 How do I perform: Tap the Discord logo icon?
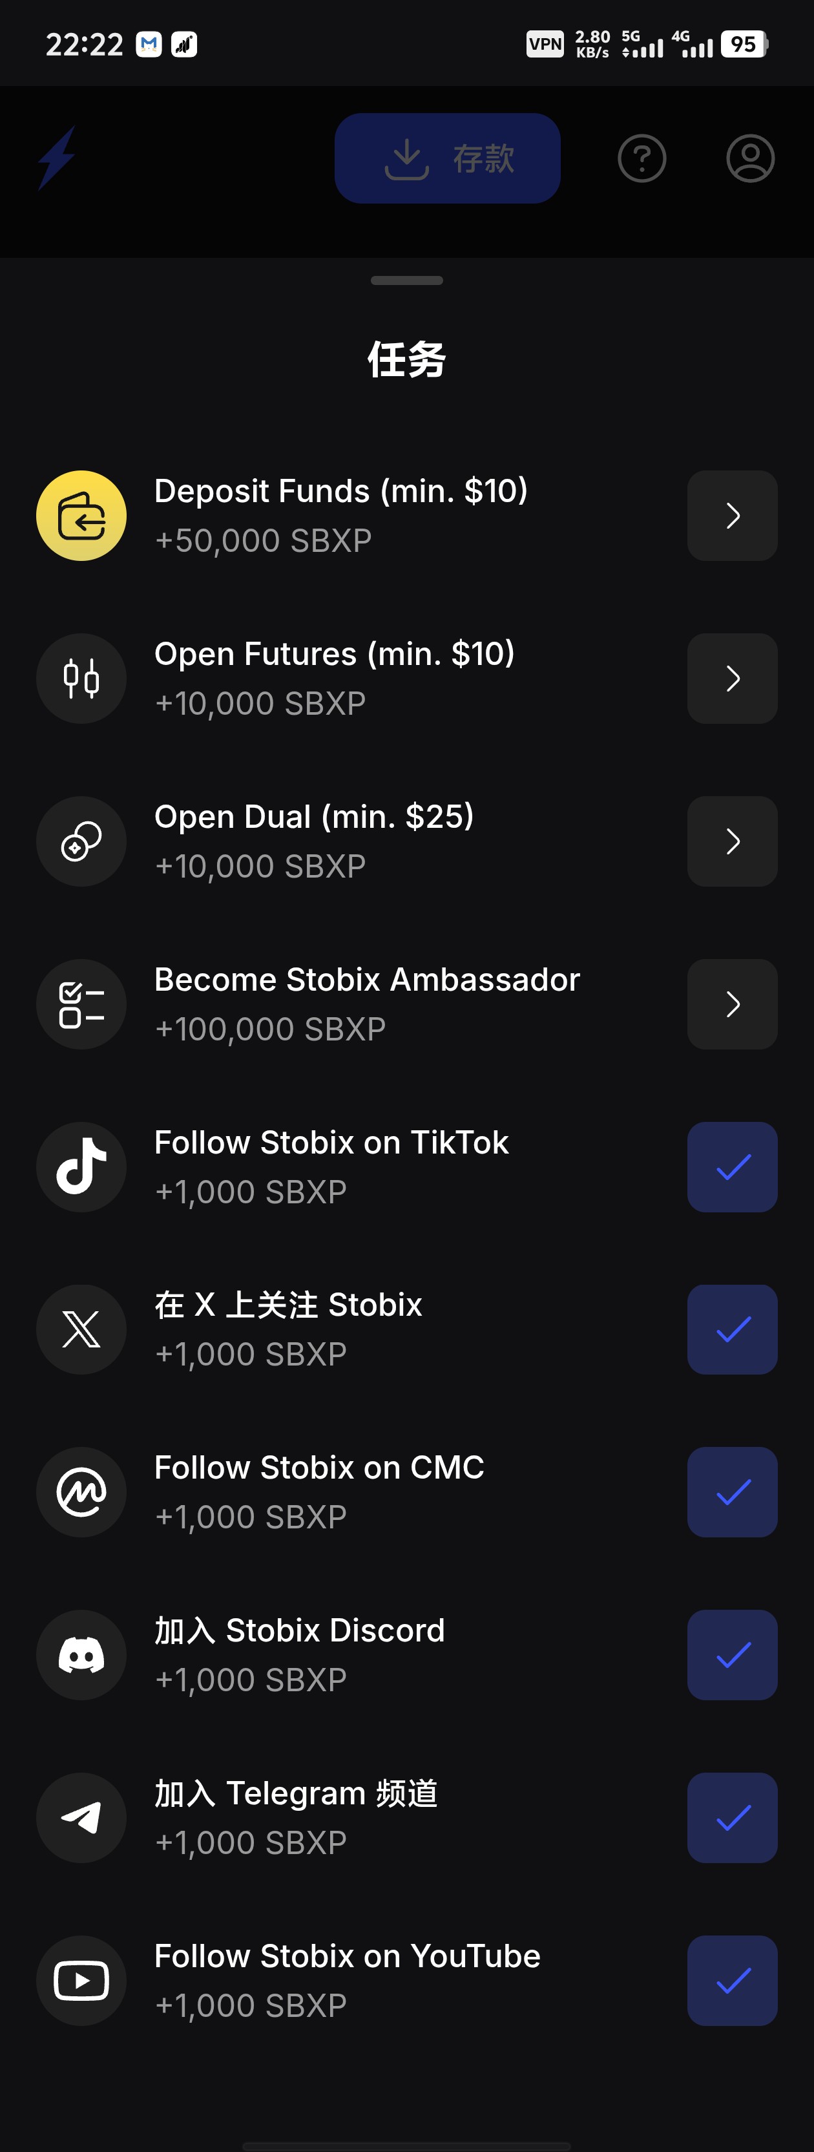(81, 1655)
